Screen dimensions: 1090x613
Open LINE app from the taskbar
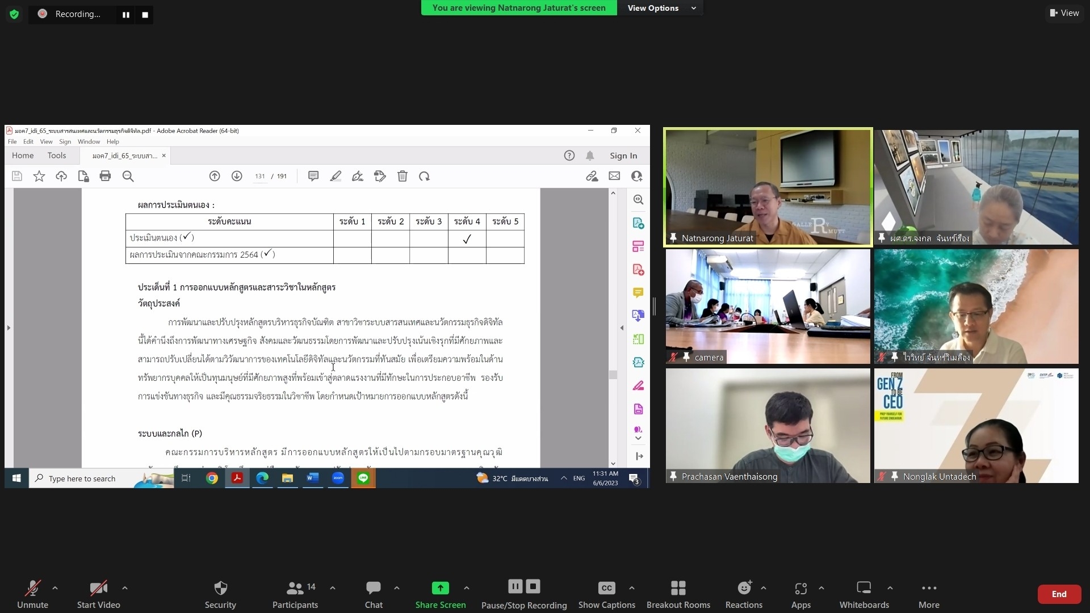[x=363, y=478]
